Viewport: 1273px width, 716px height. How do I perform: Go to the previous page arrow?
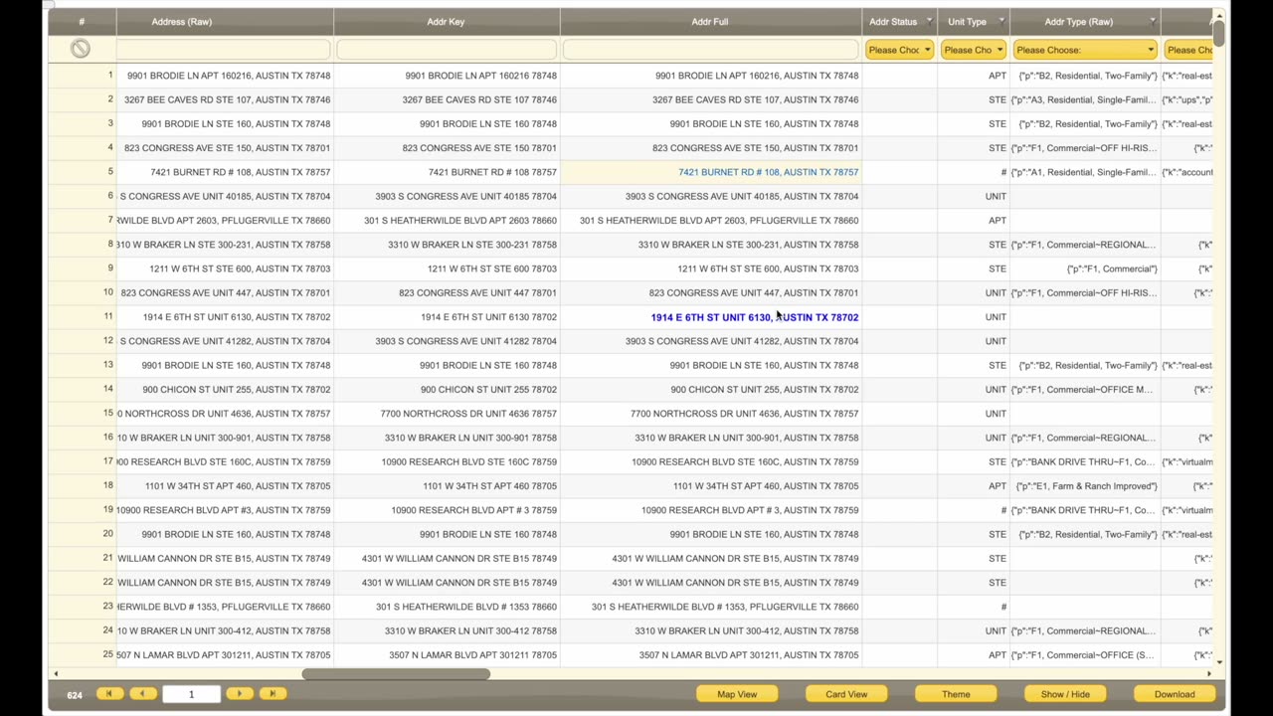[x=142, y=694]
